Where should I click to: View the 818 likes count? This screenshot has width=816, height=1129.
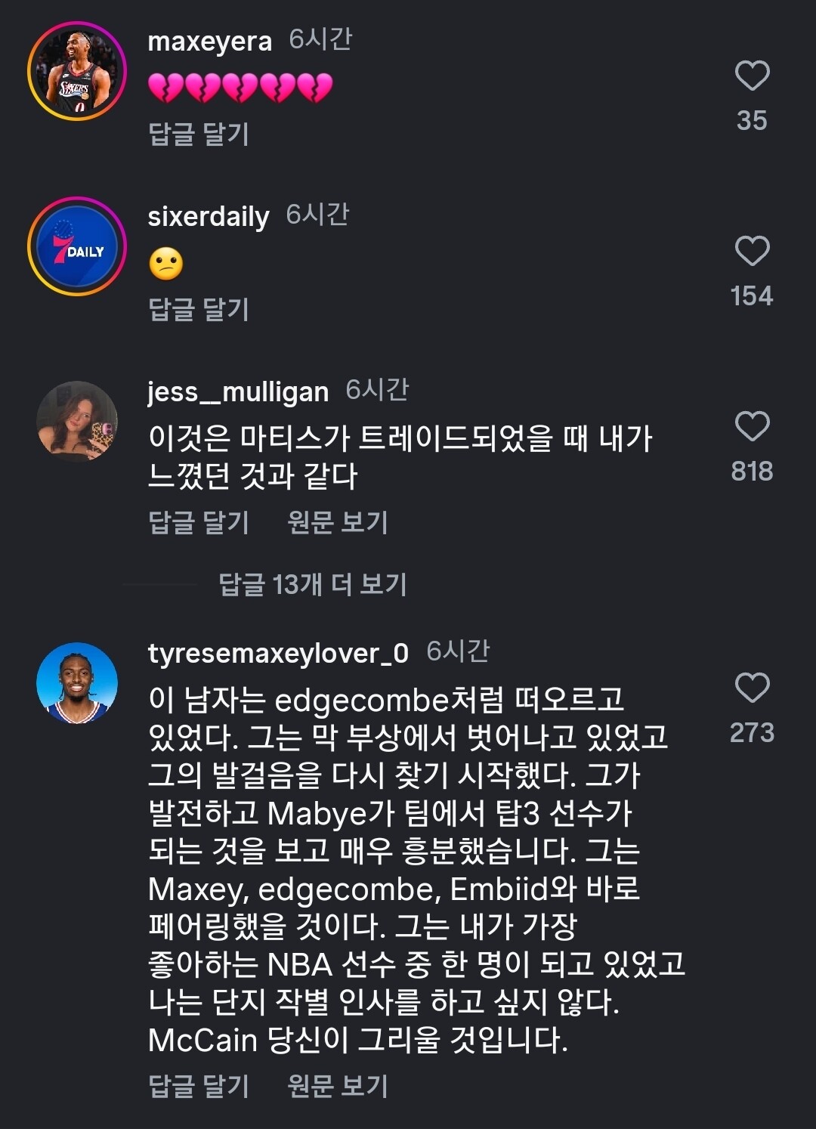coord(752,471)
